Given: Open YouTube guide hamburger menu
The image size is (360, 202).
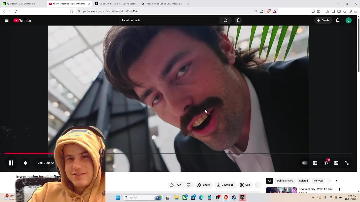Looking at the screenshot, I should [x=7, y=20].
